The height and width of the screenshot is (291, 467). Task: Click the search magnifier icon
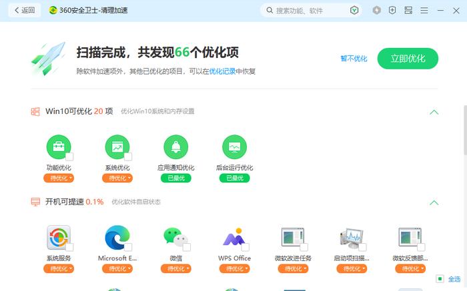(270, 11)
